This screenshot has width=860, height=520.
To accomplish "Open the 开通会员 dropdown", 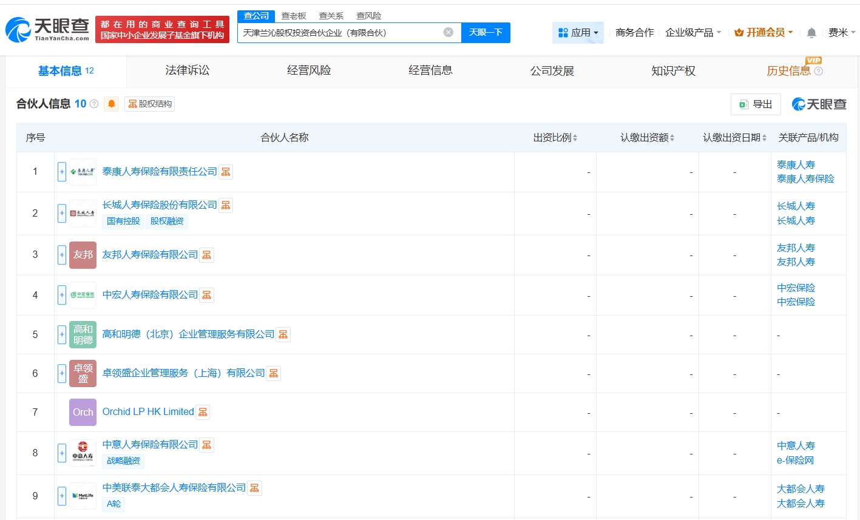I will 764,33.
